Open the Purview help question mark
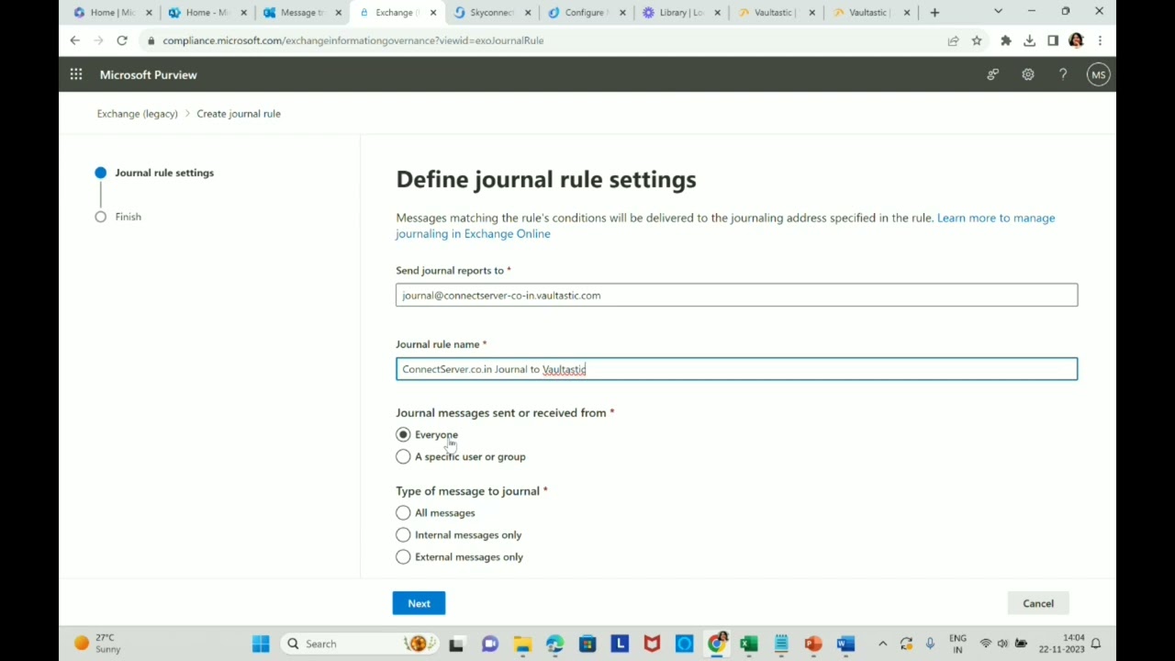Viewport: 1175px width, 661px height. [x=1063, y=74]
